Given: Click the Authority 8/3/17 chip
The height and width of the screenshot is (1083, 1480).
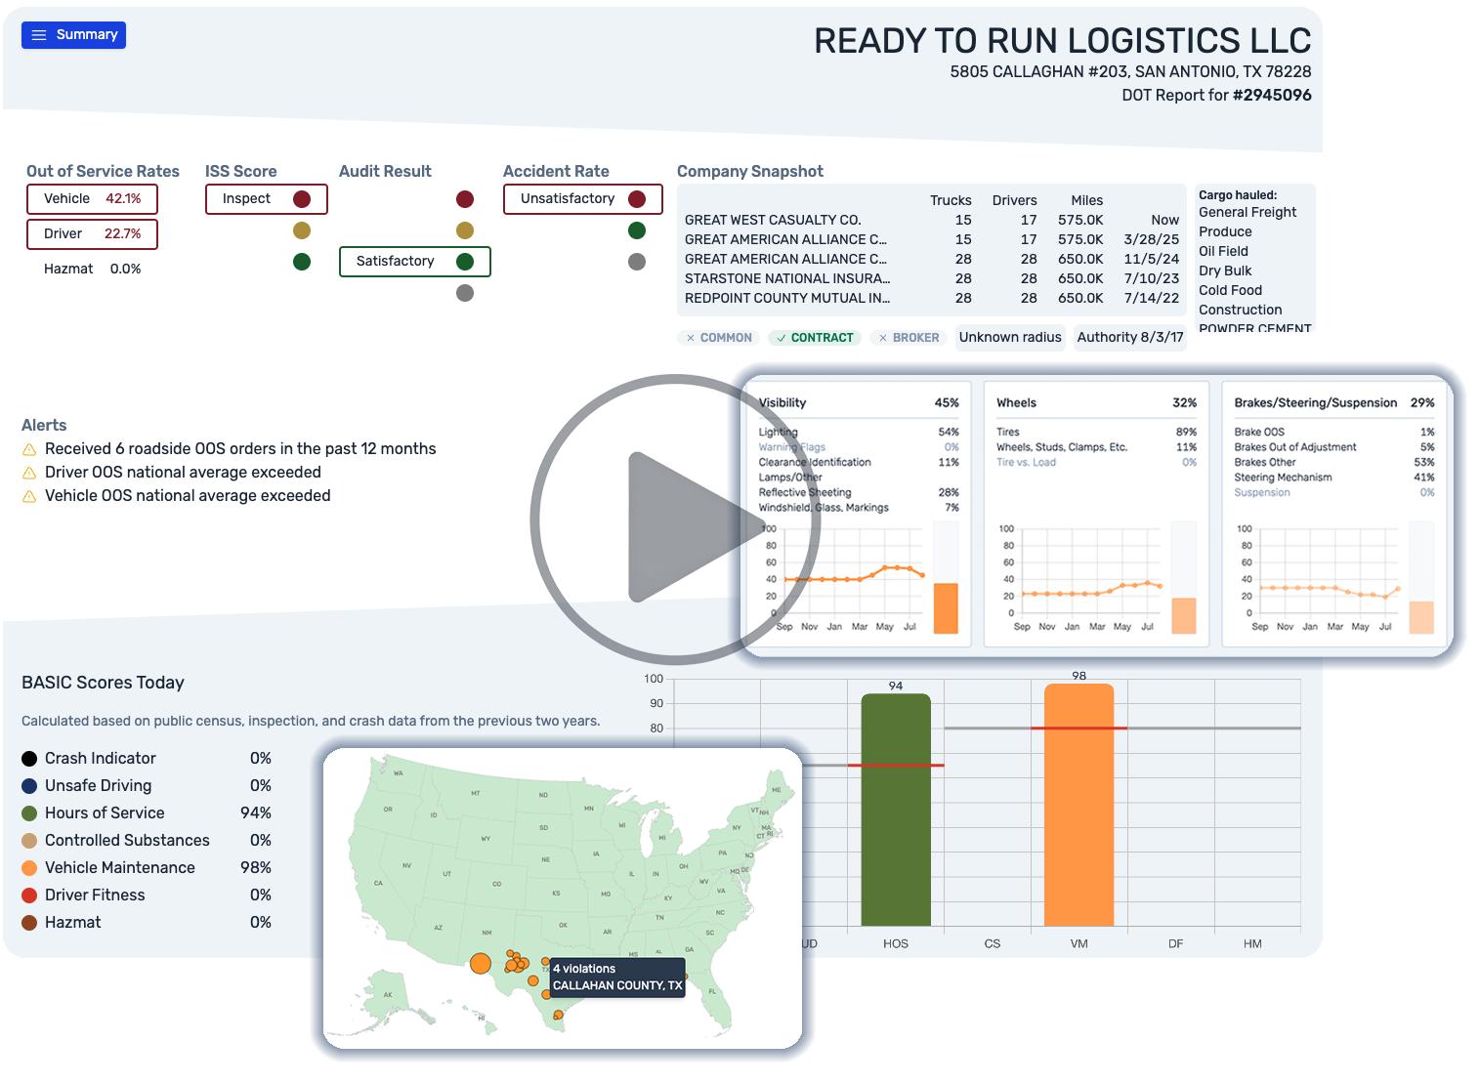Looking at the screenshot, I should pyautogui.click(x=1130, y=338).
